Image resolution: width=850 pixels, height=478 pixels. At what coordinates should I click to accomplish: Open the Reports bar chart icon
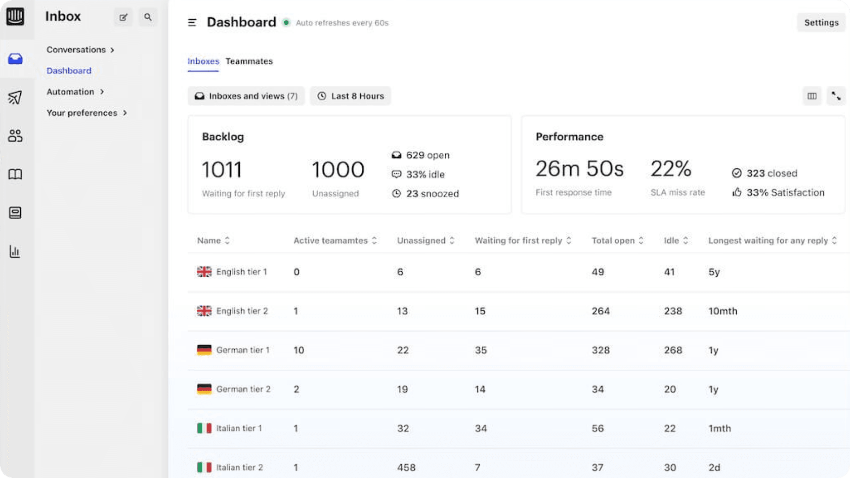click(x=15, y=251)
